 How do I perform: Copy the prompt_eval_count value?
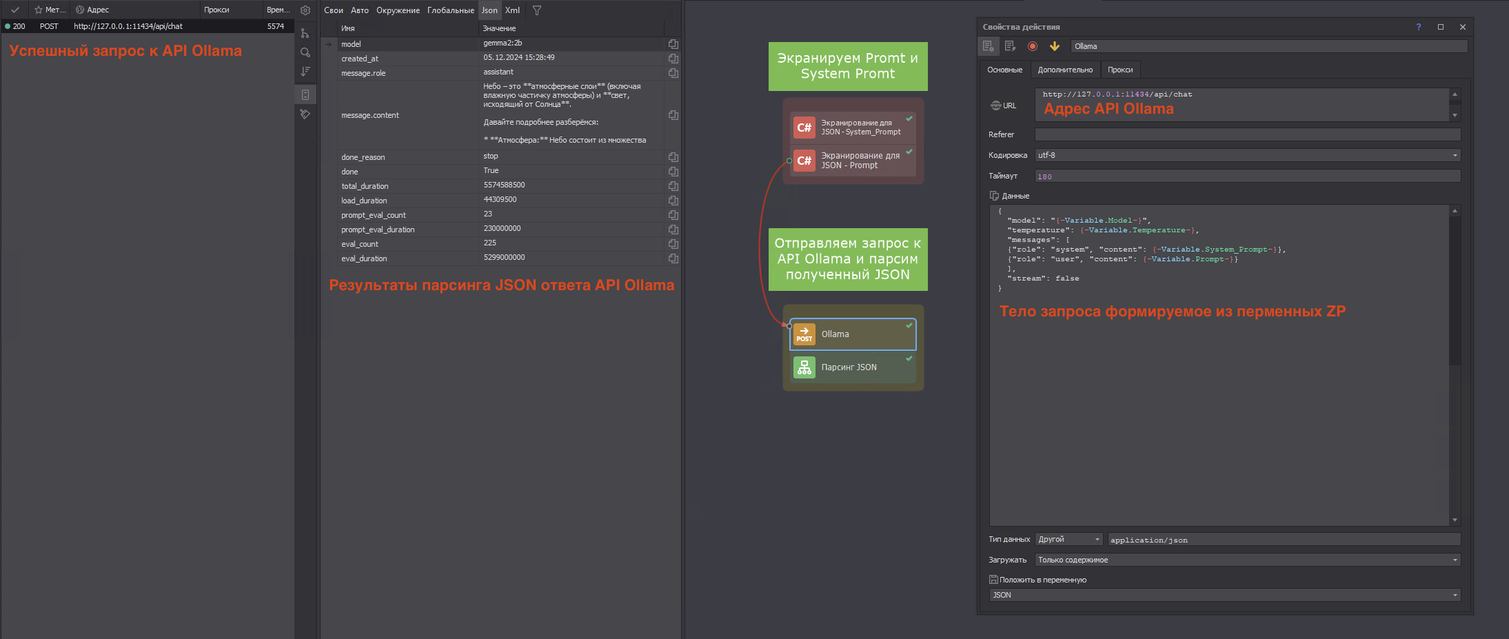674,215
